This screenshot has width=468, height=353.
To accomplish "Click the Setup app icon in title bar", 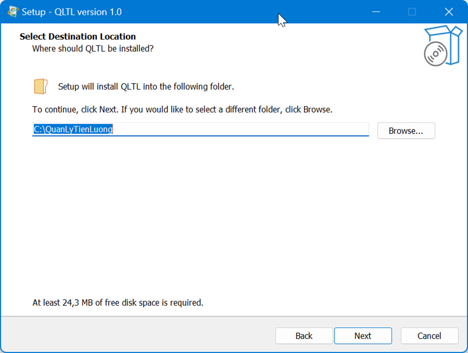I will [x=13, y=11].
